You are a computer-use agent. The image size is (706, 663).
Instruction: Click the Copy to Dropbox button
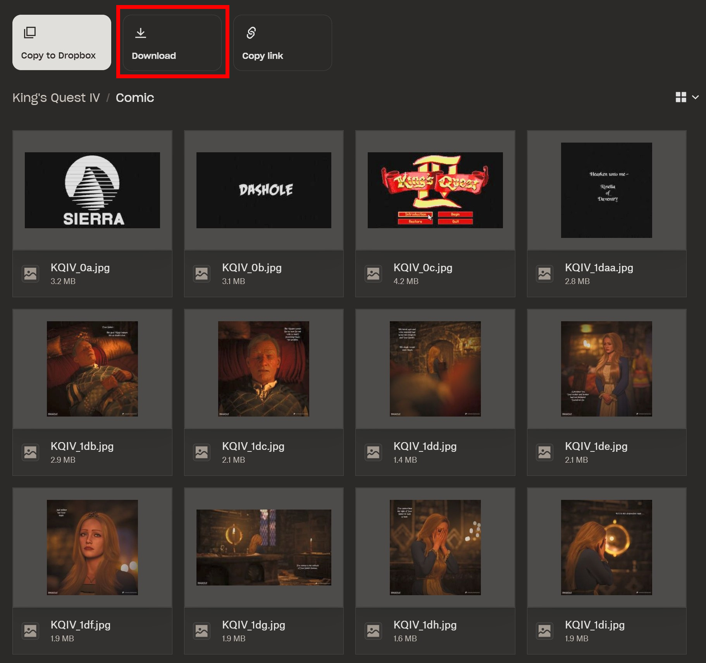click(x=62, y=43)
